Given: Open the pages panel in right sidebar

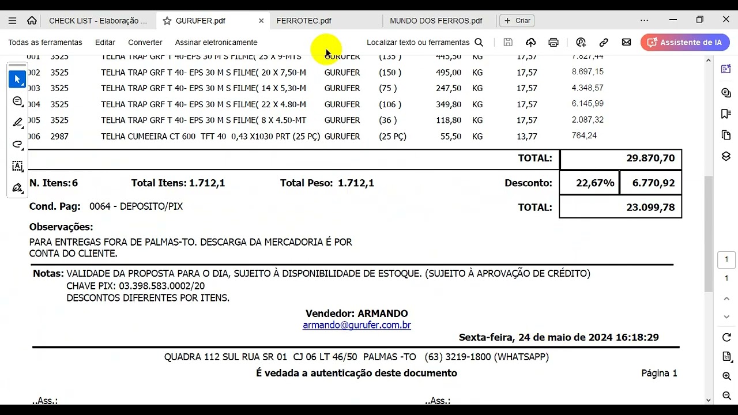Looking at the screenshot, I should pyautogui.click(x=726, y=135).
